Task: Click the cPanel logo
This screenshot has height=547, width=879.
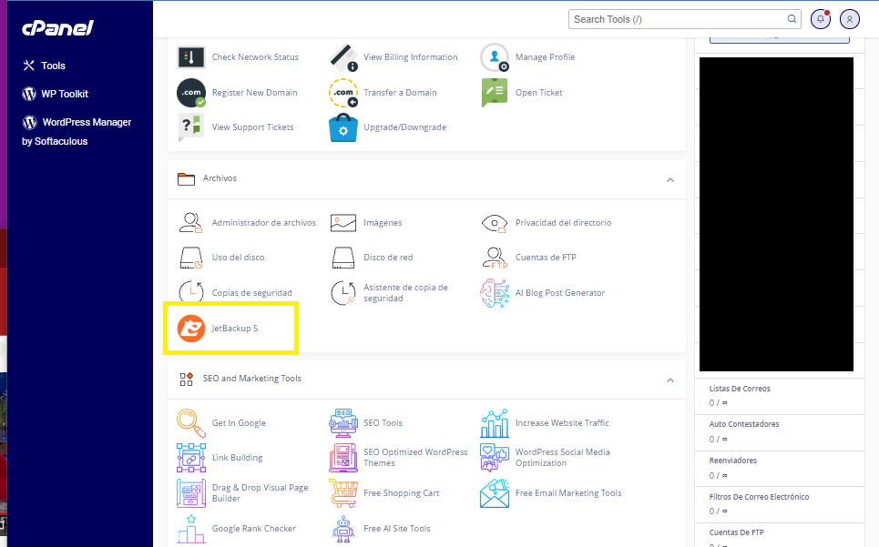Action: click(x=57, y=28)
